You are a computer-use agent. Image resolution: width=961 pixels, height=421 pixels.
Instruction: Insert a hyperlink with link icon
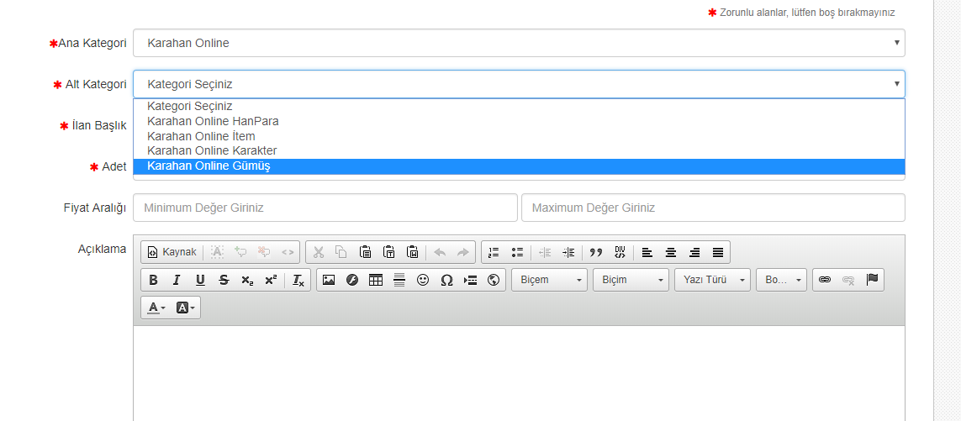point(825,280)
